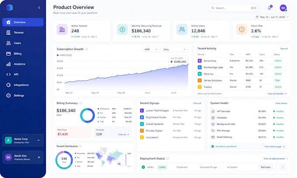
Task: Open the May 12 – Jun 11 date range picker
Action: [272, 17]
